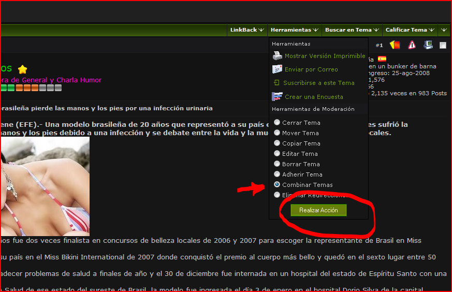The image size is (452, 292).
Task: Collapse the Herramientas menu in the toolbar
Action: point(294,30)
